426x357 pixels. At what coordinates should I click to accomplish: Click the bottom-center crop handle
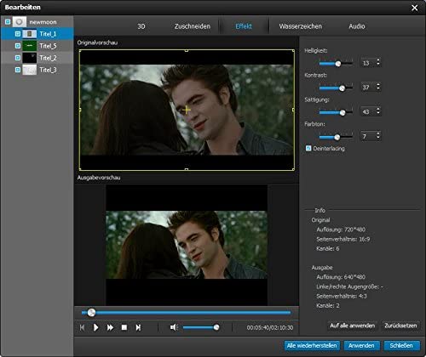tap(187, 169)
